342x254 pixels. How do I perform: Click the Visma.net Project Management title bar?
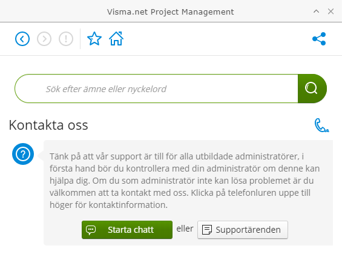coord(170,12)
